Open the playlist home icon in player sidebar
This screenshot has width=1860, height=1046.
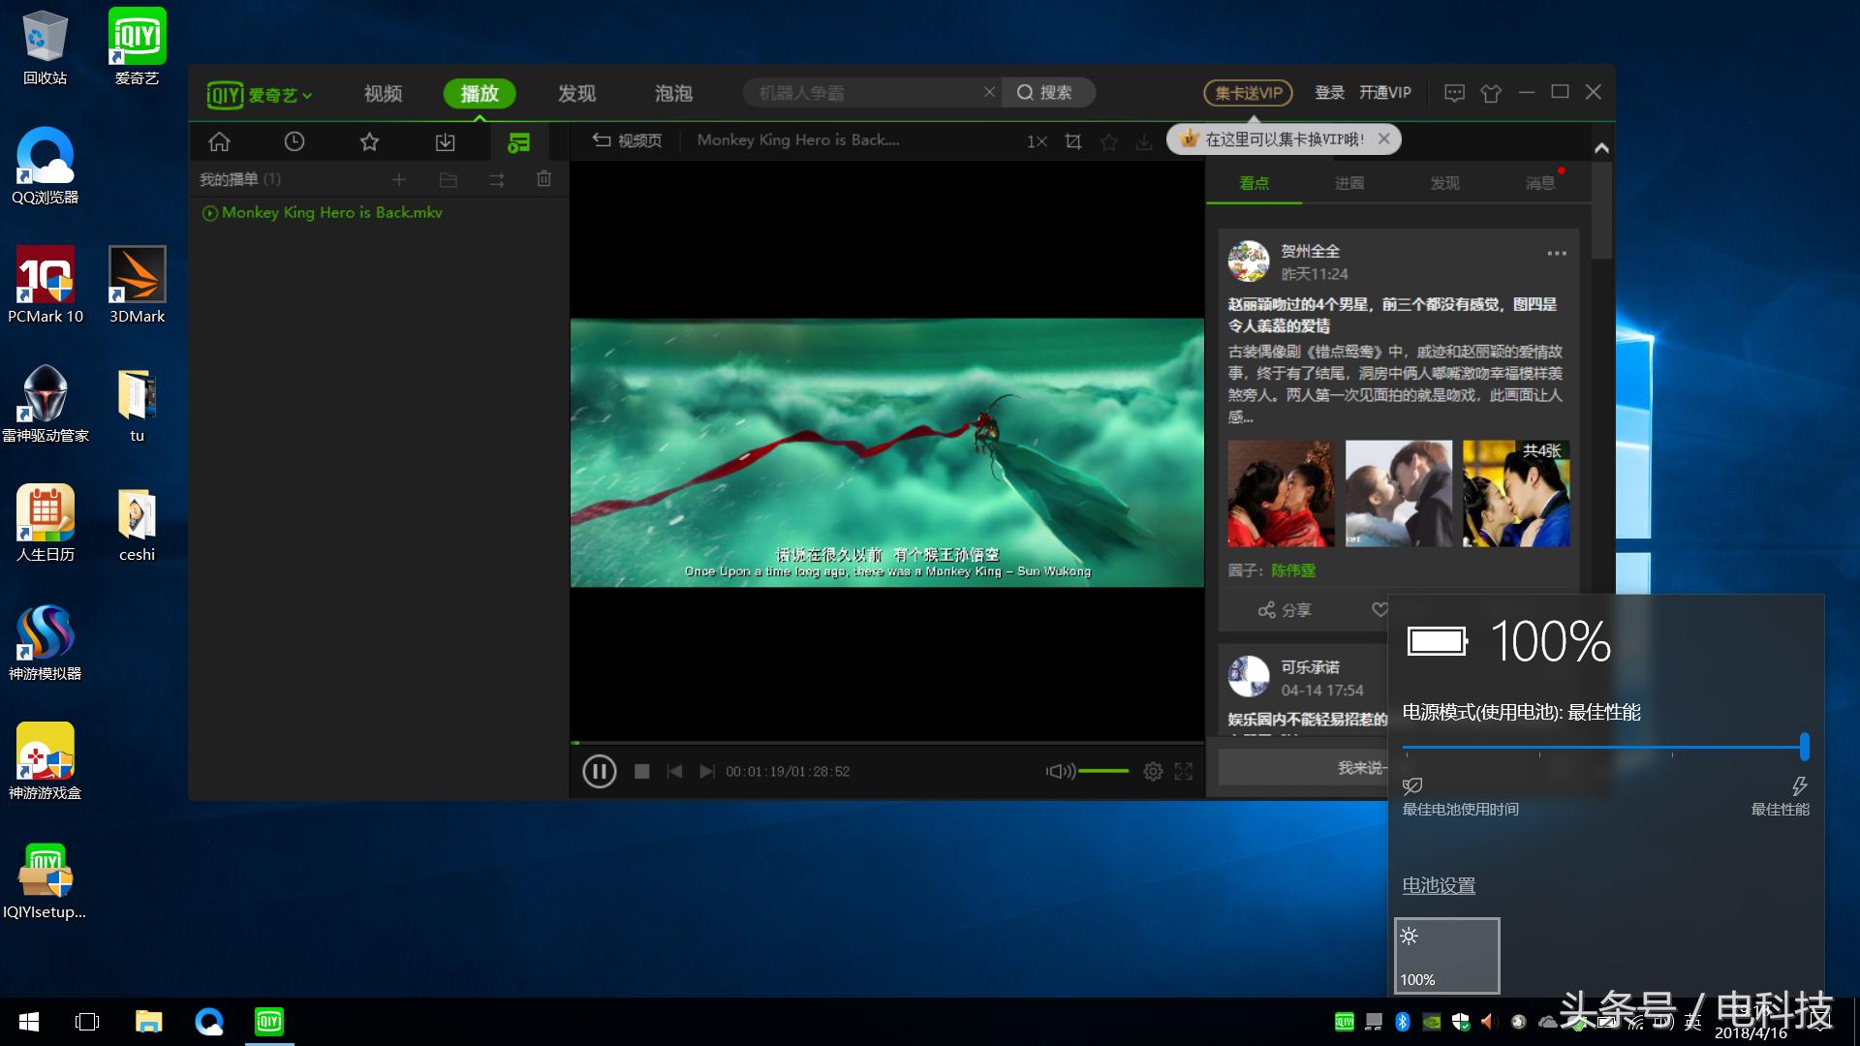click(x=219, y=141)
